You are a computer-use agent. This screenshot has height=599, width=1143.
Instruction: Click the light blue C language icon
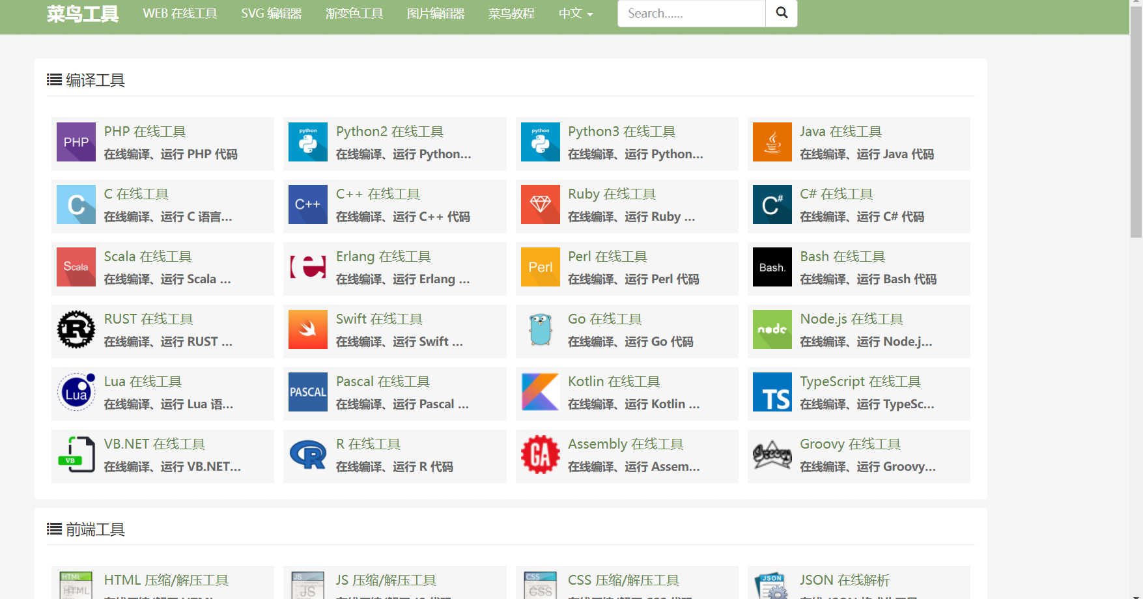[x=76, y=204]
